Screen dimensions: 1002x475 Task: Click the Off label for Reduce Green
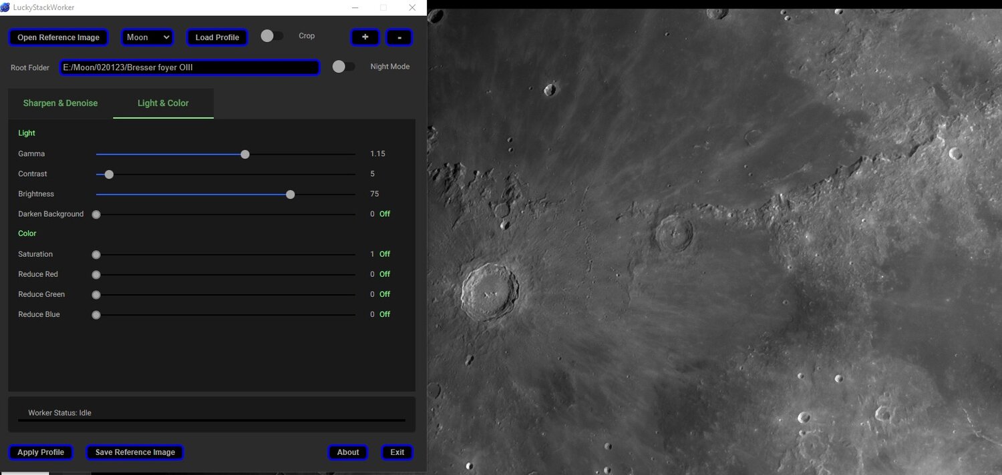(x=385, y=294)
